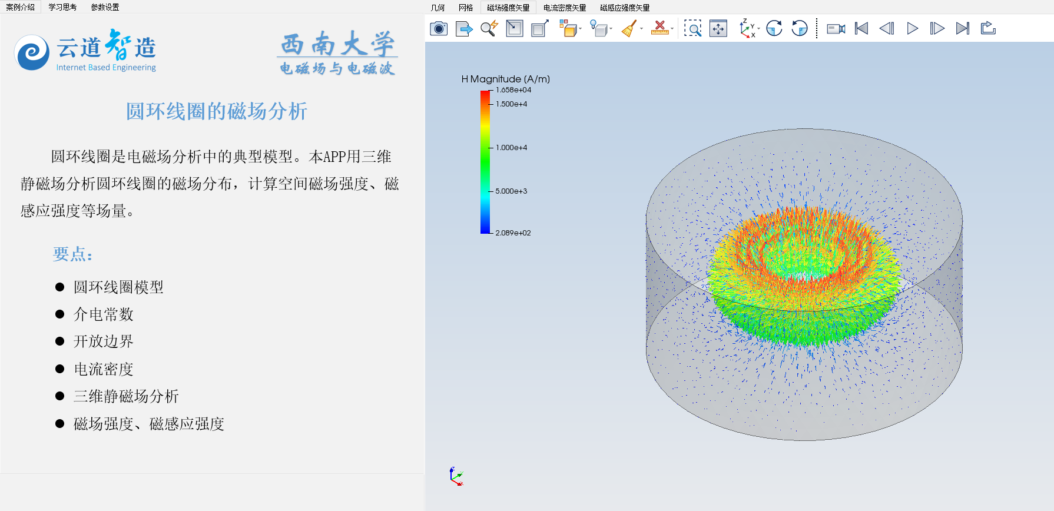Click the legend value 5.000e+3
The image size is (1054, 511).
tap(511, 191)
